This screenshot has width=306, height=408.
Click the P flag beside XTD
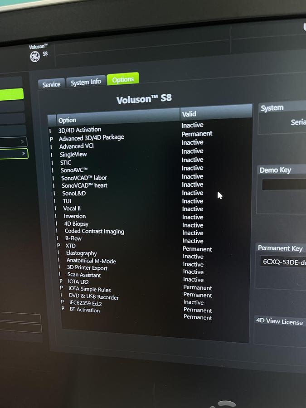click(x=58, y=245)
